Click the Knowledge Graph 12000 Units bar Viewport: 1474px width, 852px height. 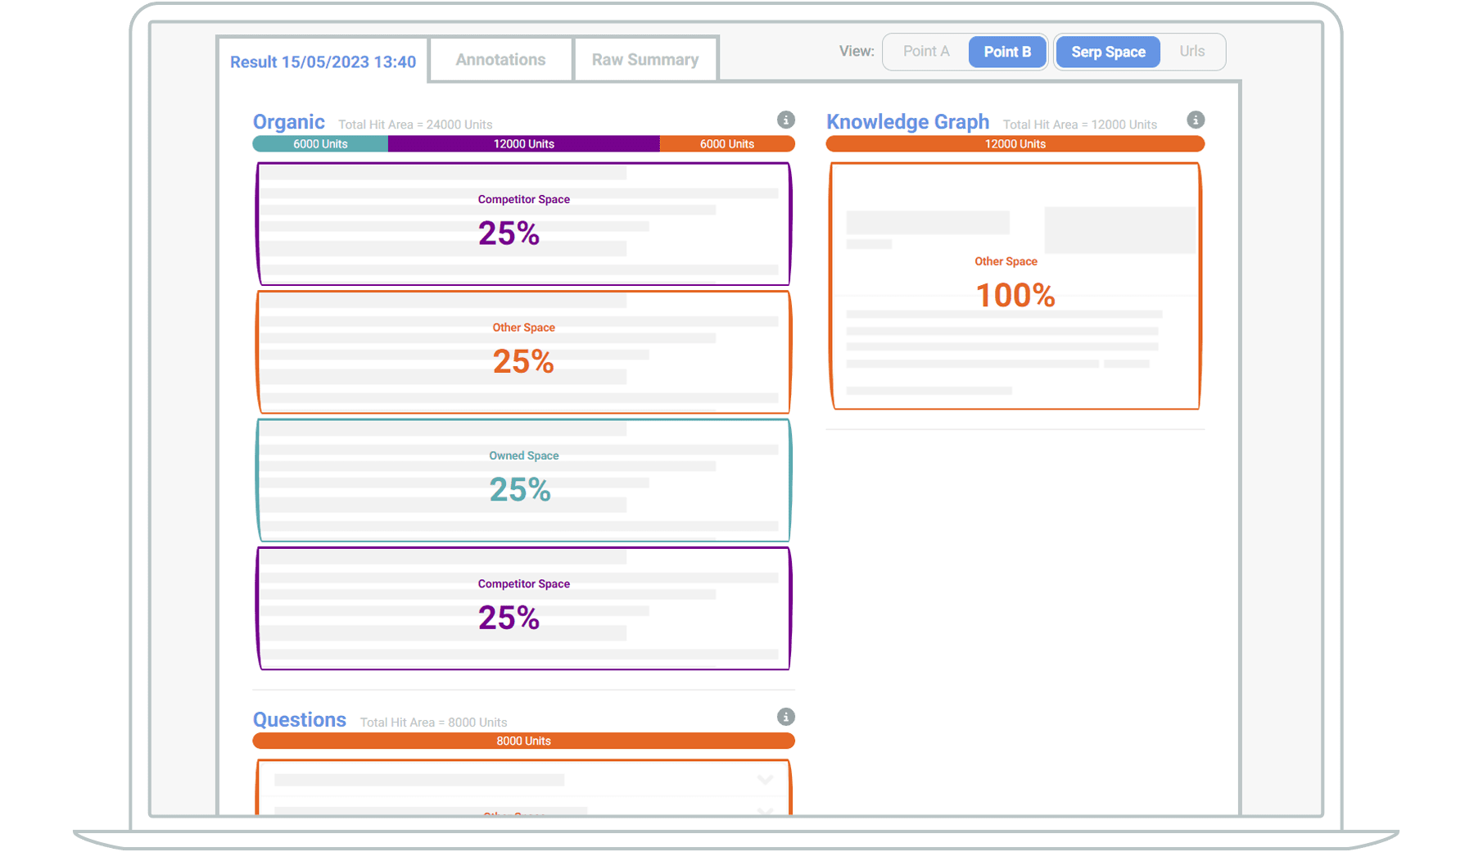click(x=1015, y=144)
